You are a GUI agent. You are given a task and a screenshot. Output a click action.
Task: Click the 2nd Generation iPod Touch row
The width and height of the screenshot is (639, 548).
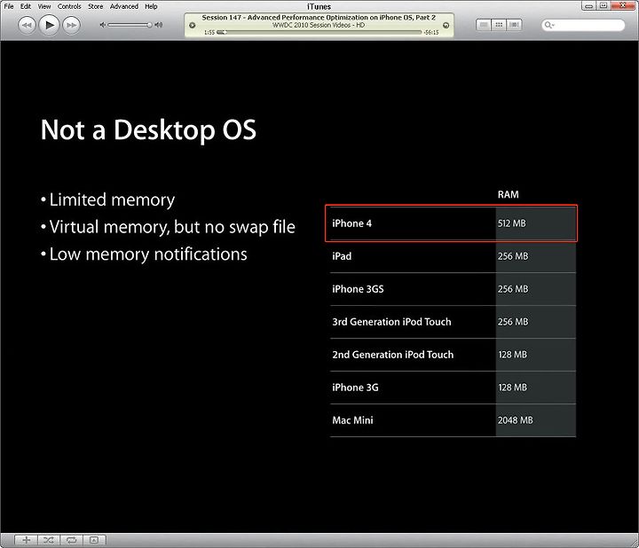click(x=453, y=355)
